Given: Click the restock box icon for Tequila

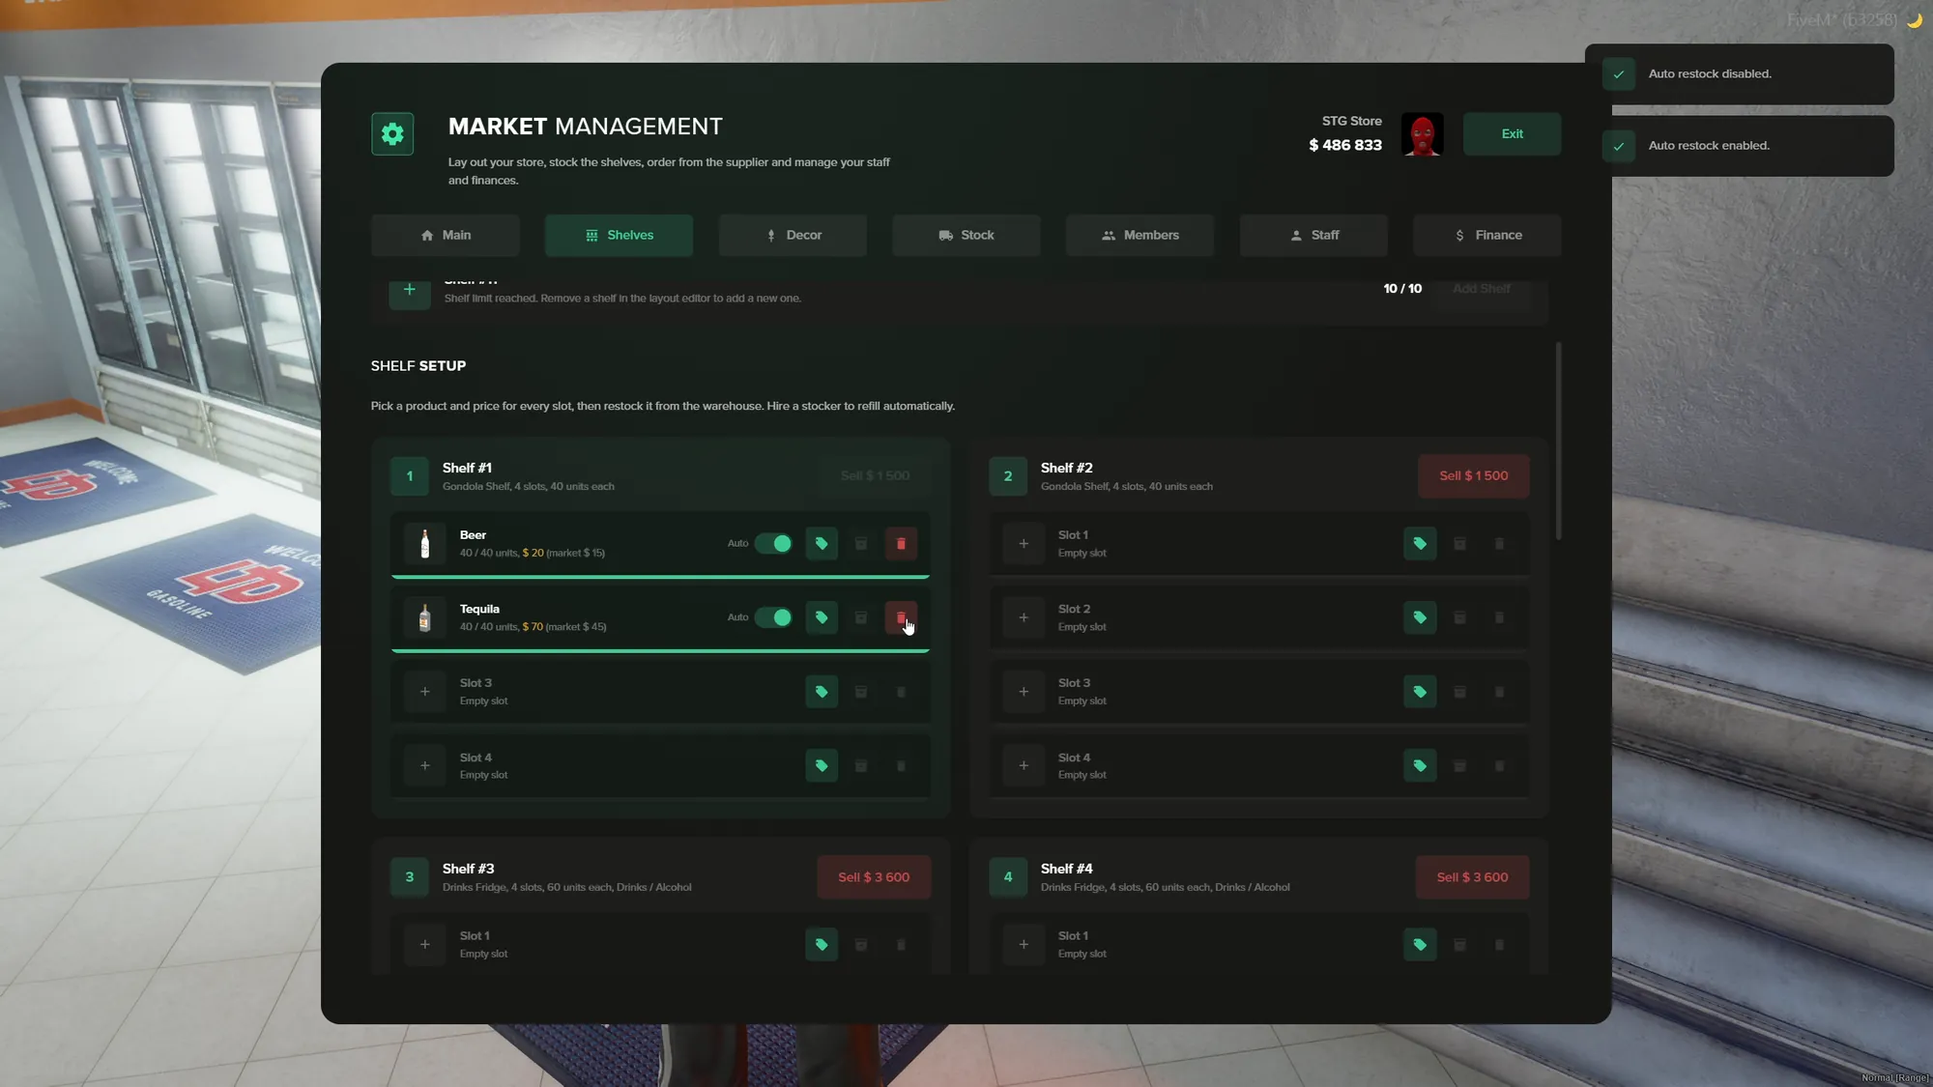Looking at the screenshot, I should pos(861,617).
